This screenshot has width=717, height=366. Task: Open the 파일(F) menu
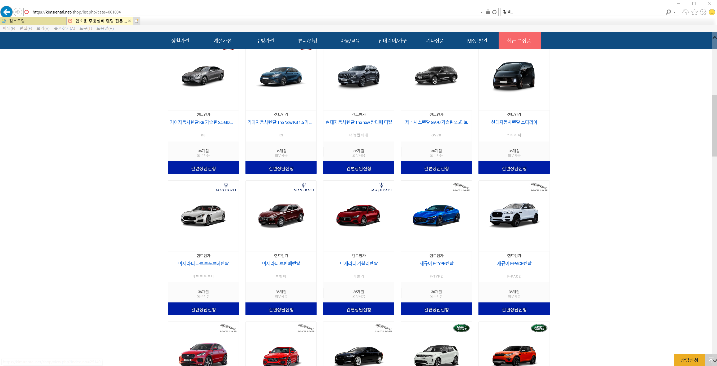[x=9, y=28]
